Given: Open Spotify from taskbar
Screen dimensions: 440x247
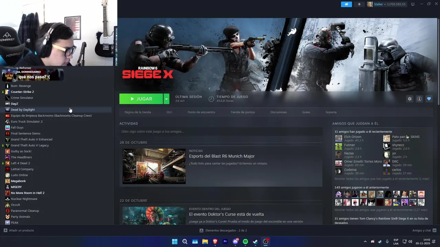Looking at the screenshot, I should click(x=245, y=242).
